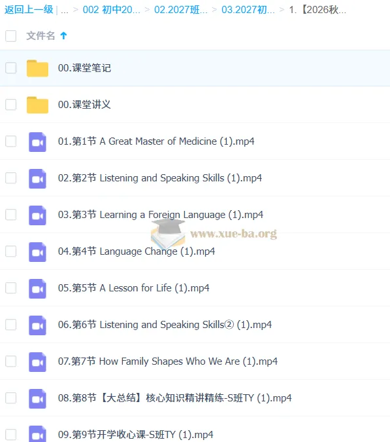Open file 09.第9节开学收心课-S班TY (1).mp4
The image size is (390, 442).
coord(135,434)
